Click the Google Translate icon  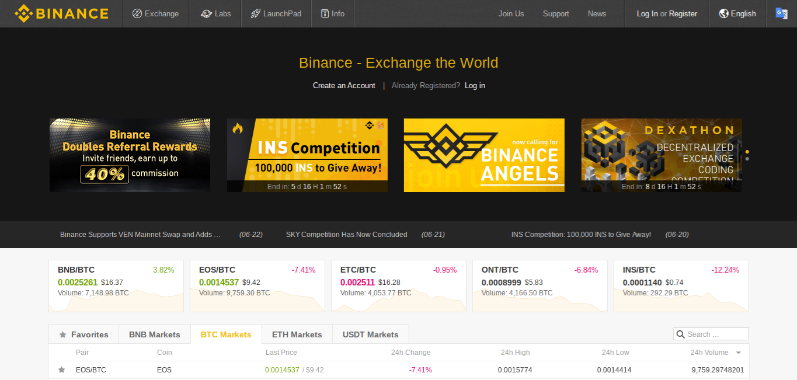coord(781,13)
